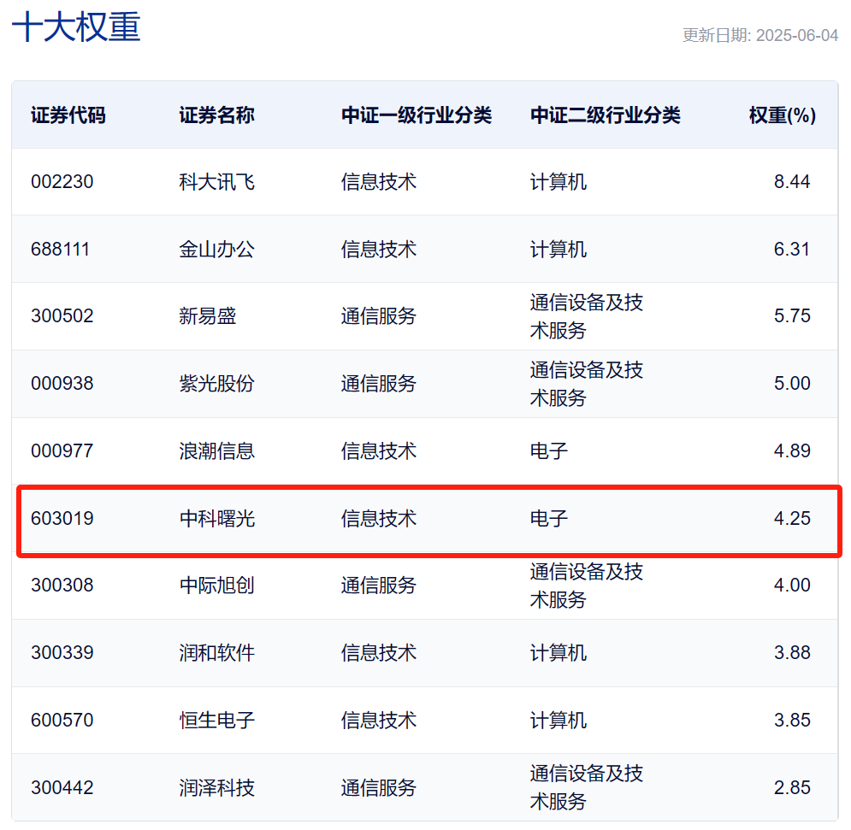Click 通信设备及技术服务 in the 紫光股份 row
This screenshot has height=830, width=851.
tap(586, 384)
